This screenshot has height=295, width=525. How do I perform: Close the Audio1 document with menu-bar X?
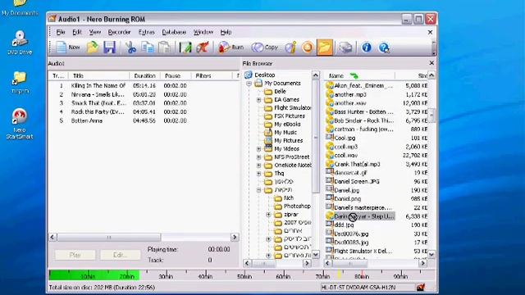[430, 32]
